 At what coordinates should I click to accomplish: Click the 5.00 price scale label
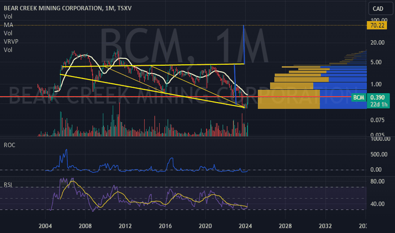376,62
